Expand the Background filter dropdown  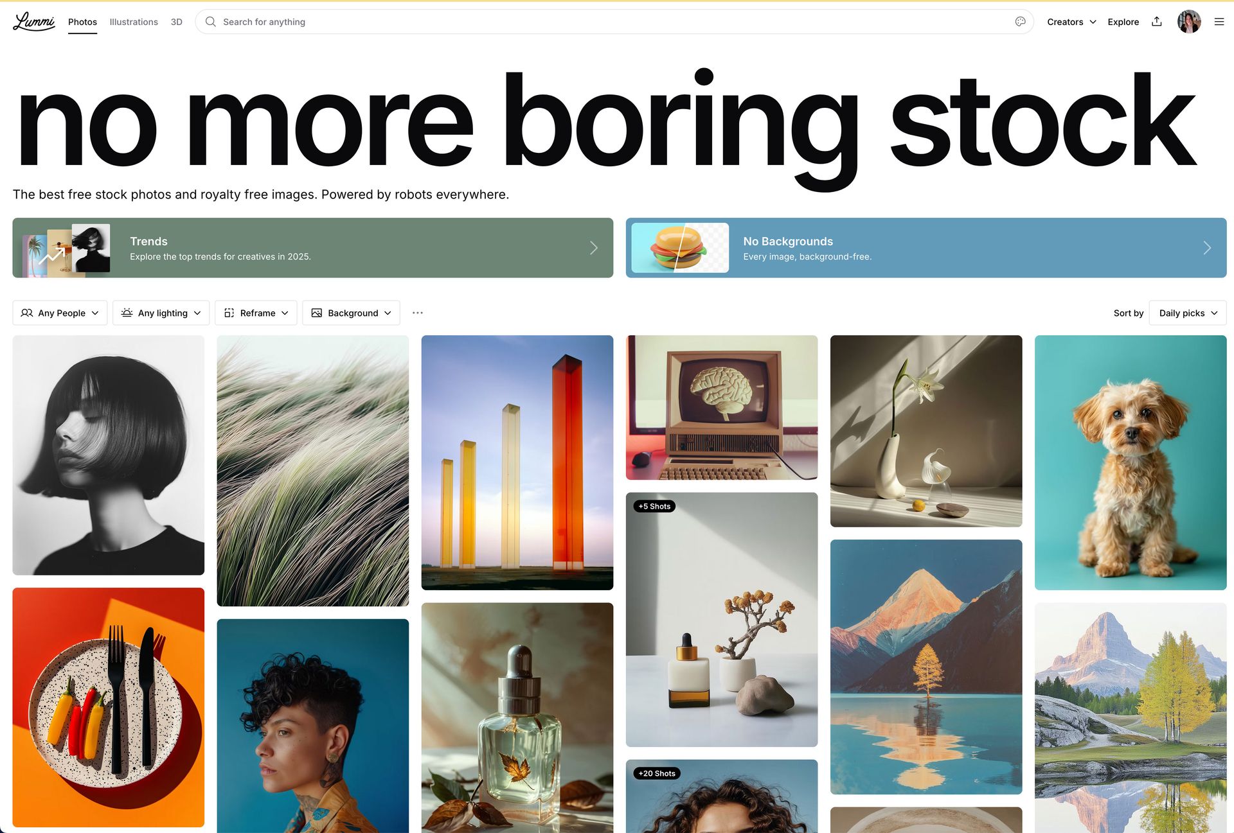tap(351, 313)
